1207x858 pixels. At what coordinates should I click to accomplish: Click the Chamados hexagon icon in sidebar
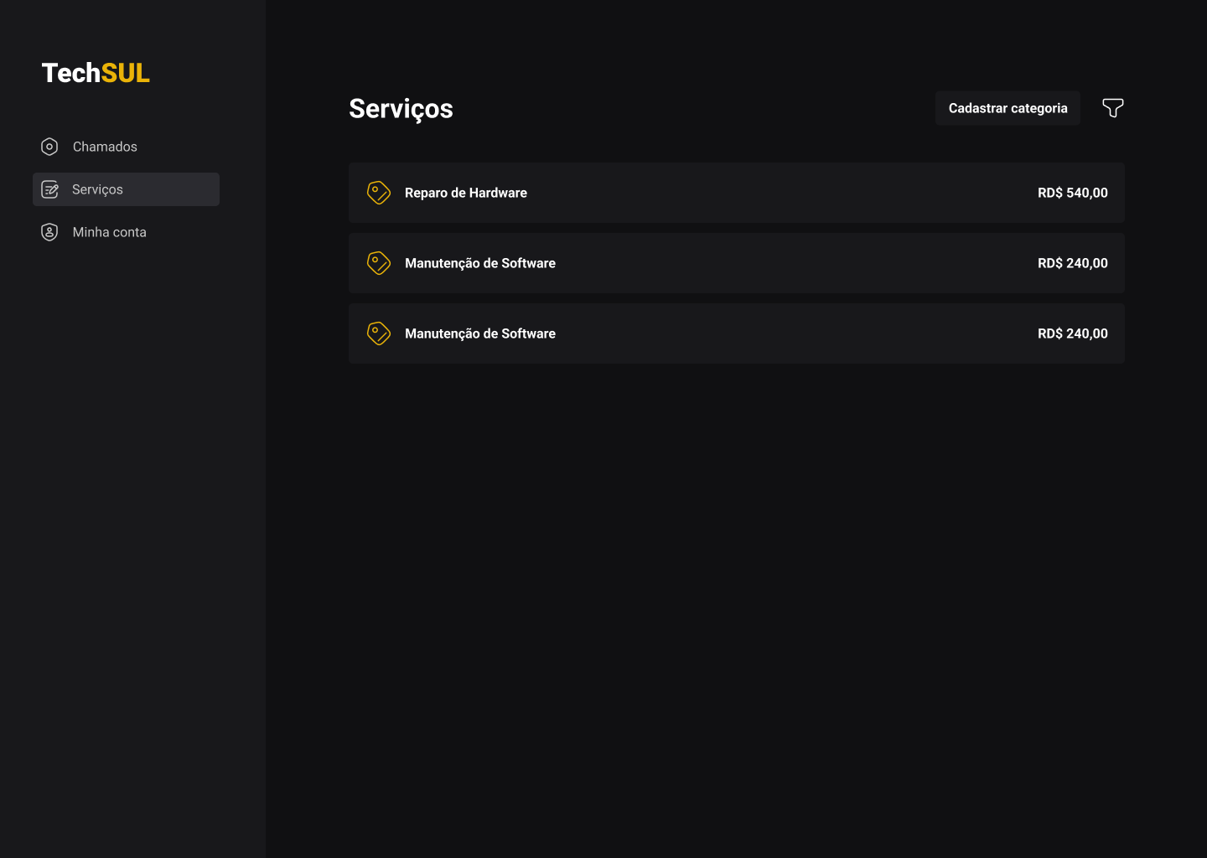[49, 147]
